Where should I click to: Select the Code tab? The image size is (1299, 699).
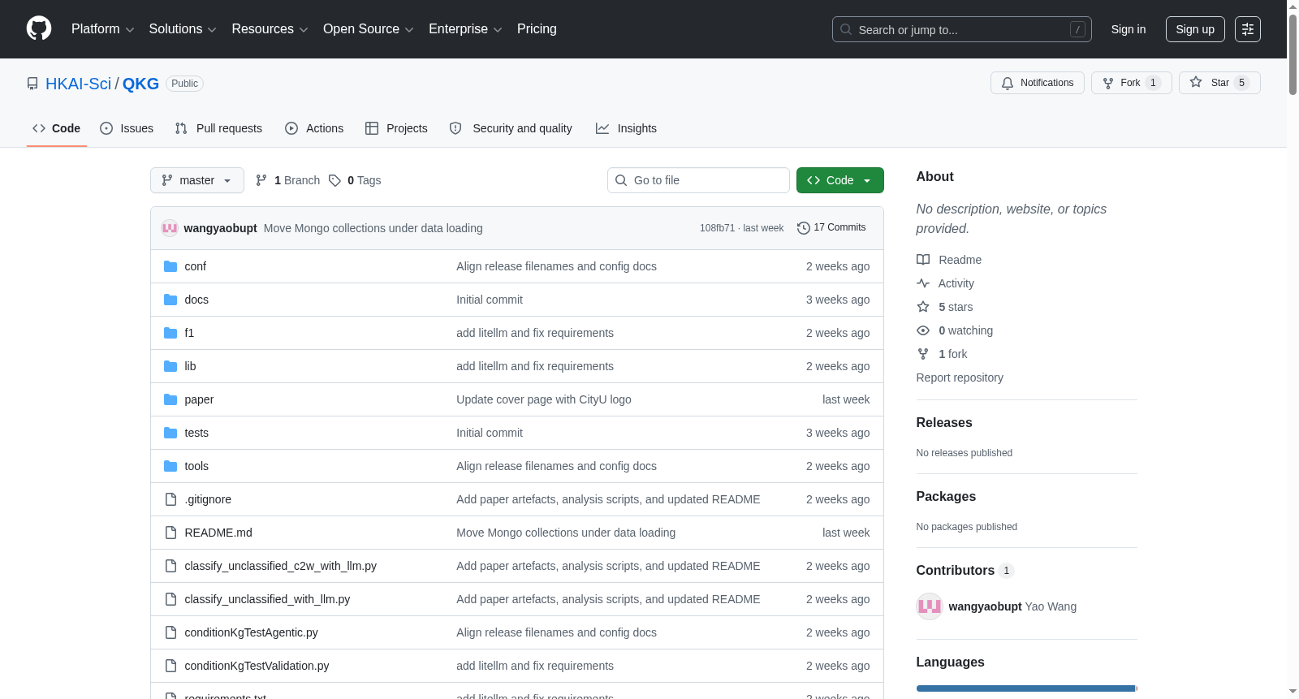(x=57, y=128)
